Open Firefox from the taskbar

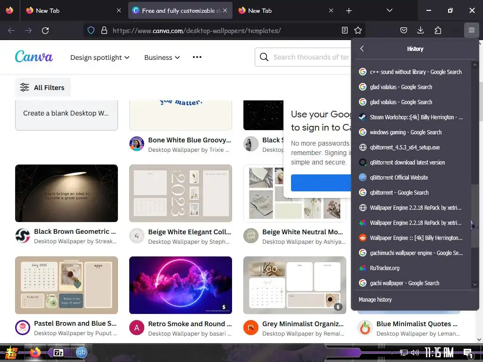(x=35, y=353)
